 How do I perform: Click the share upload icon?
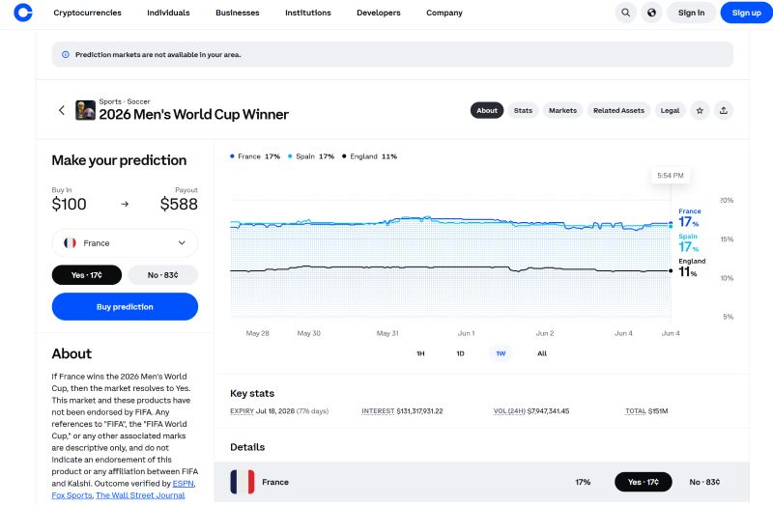click(723, 110)
